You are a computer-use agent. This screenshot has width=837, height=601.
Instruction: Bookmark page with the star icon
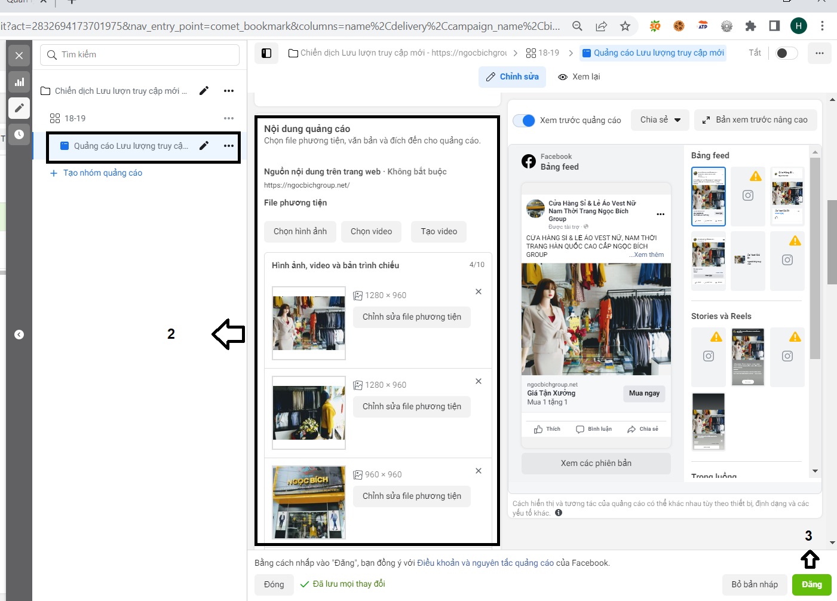(625, 26)
